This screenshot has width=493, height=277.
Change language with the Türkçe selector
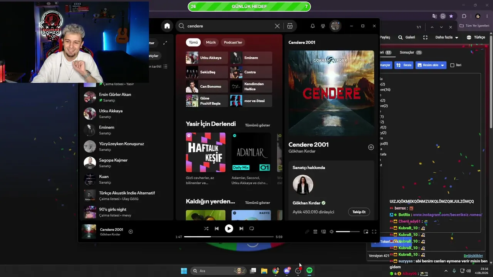coord(476,37)
